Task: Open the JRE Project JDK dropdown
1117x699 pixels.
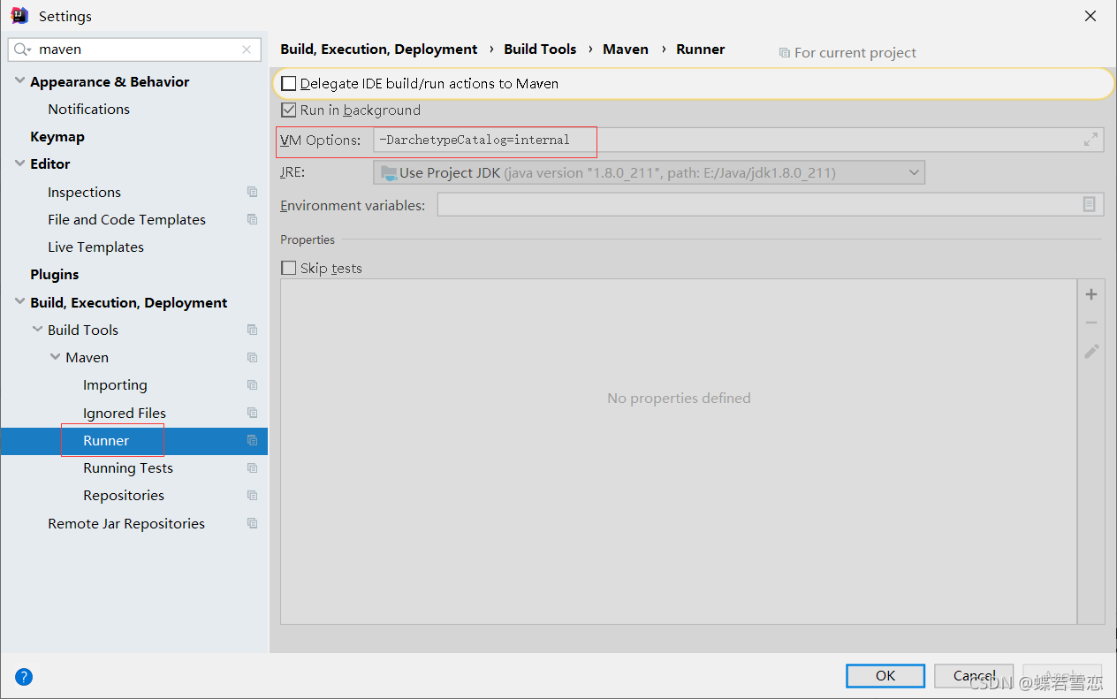Action: click(x=650, y=172)
